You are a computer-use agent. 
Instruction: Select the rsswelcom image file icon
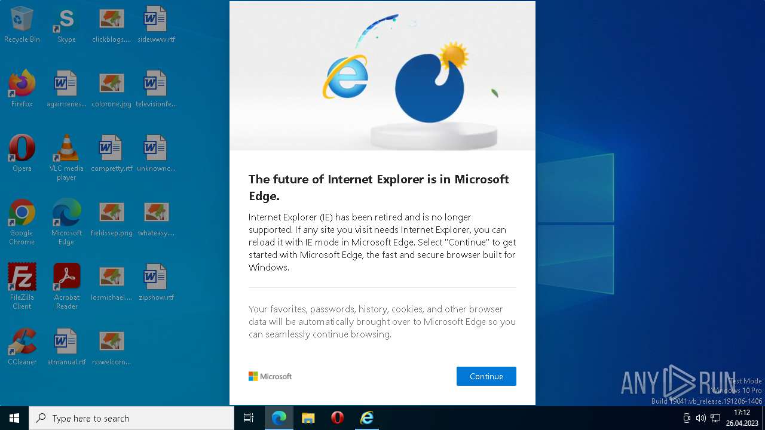[x=111, y=348]
